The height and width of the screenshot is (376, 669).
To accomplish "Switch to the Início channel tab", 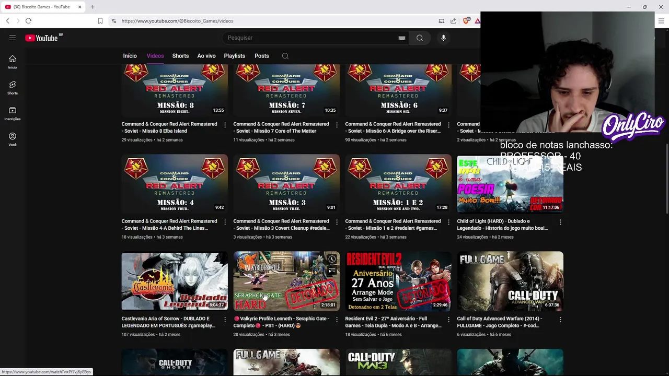I will point(130,56).
